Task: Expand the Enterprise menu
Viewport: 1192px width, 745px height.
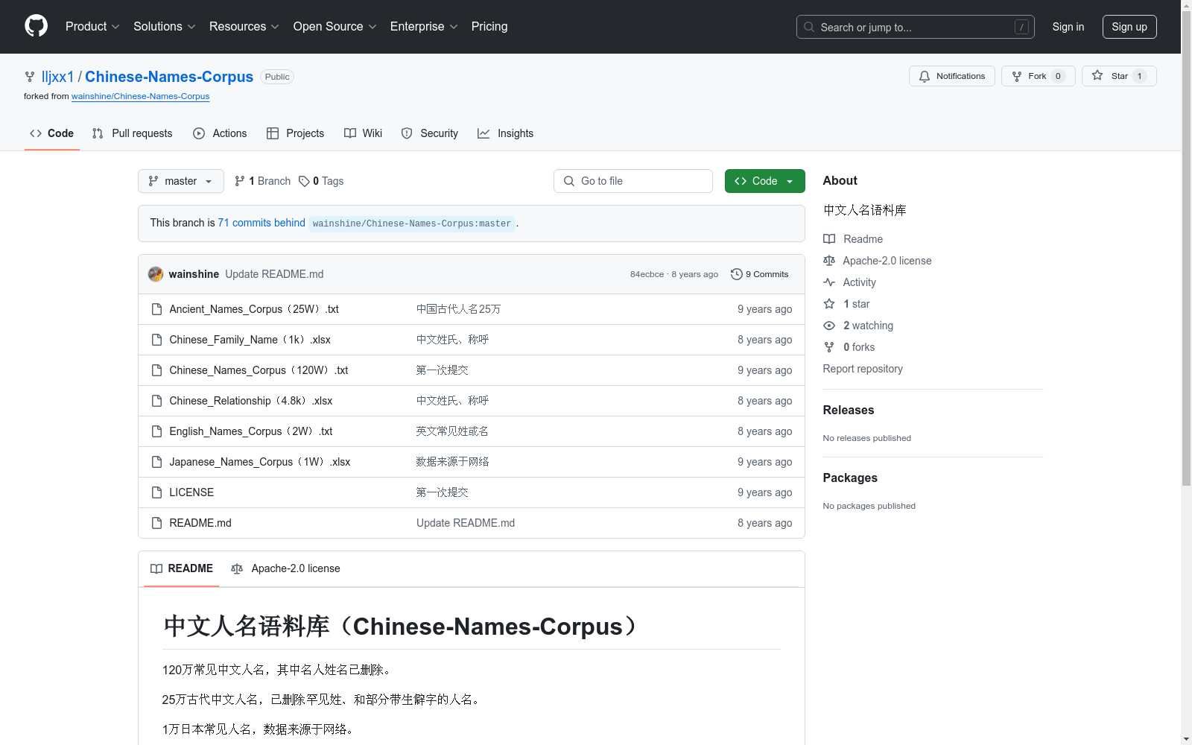Action: tap(424, 27)
